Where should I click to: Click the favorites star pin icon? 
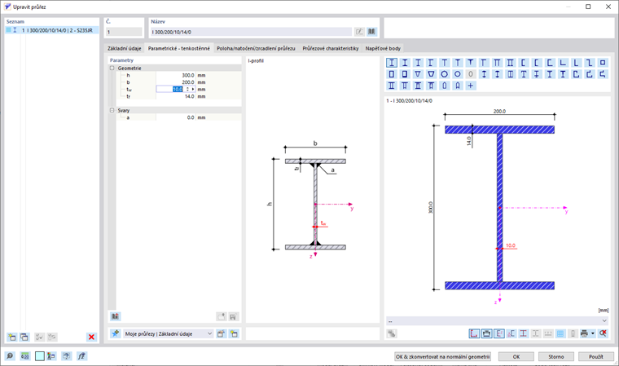115,333
